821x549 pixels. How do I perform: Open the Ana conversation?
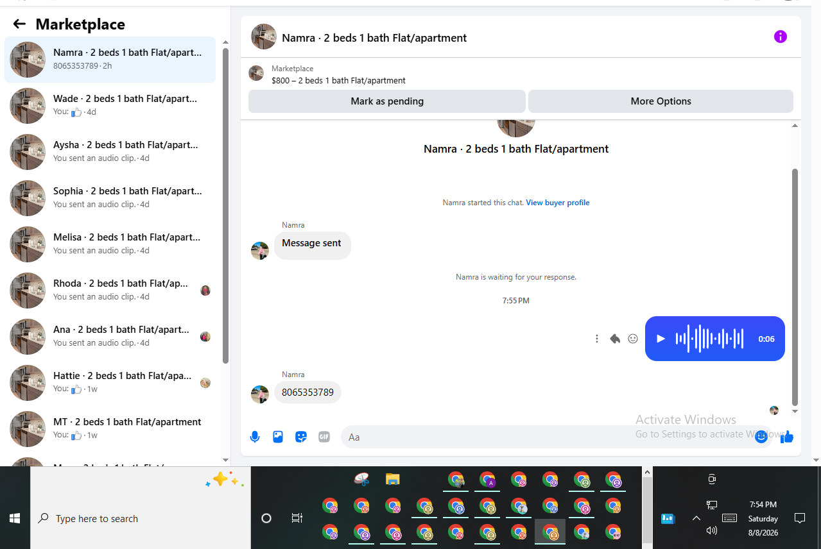pyautogui.click(x=110, y=337)
